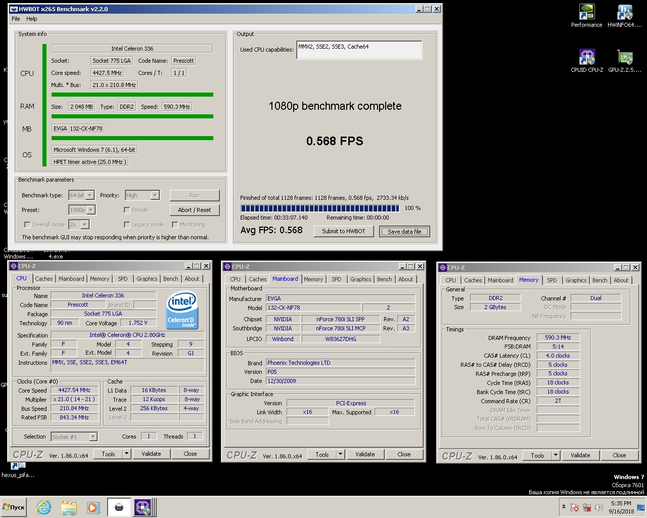
Task: Show hidden tray icons arrow
Action: [564, 507]
